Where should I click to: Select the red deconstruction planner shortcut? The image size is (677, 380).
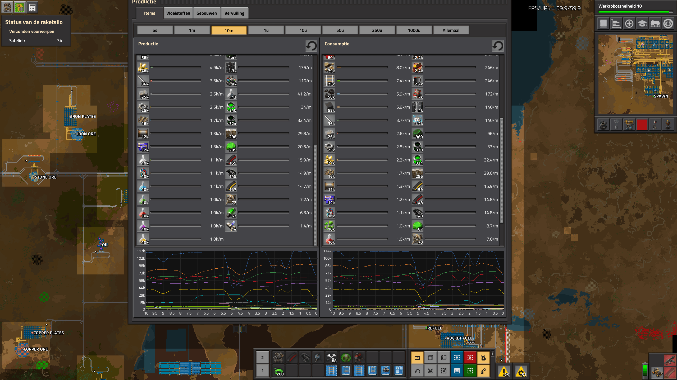pyautogui.click(x=470, y=358)
